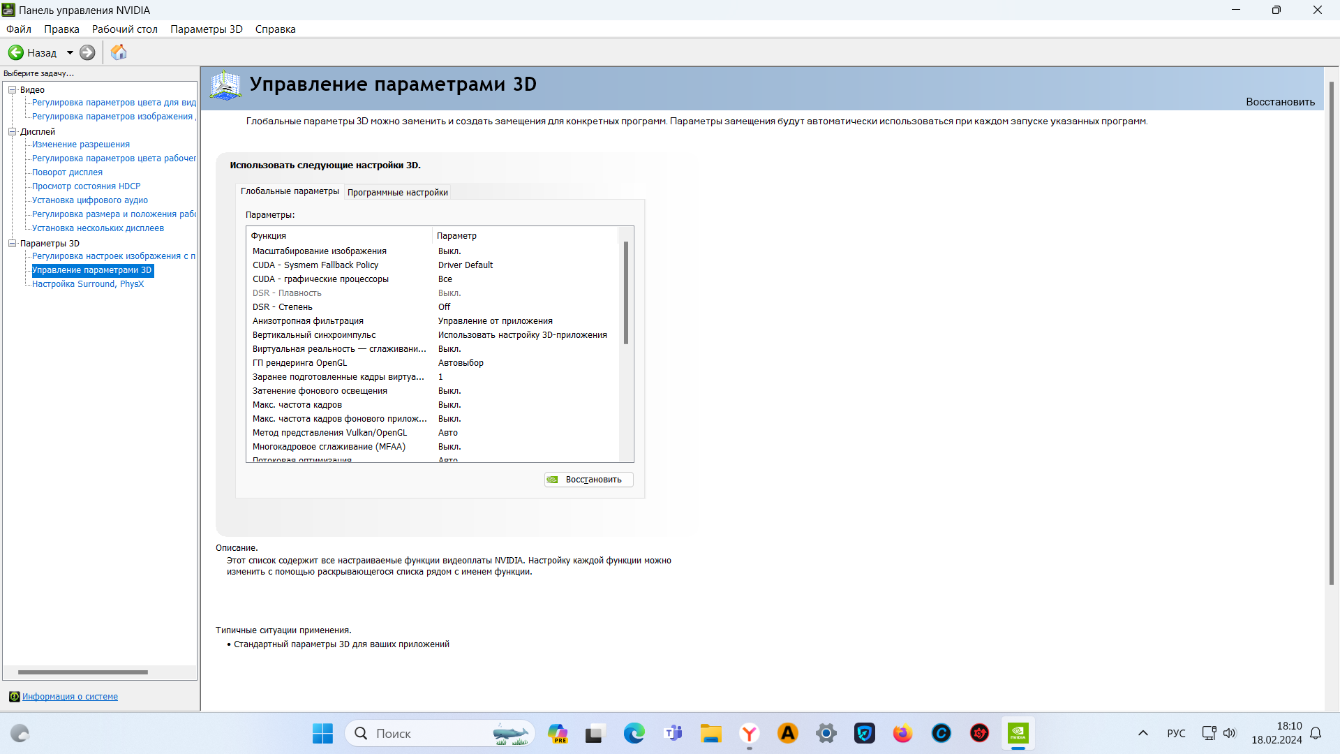The image size is (1340, 754).
Task: Click the green Back arrow icon
Action: [x=16, y=52]
